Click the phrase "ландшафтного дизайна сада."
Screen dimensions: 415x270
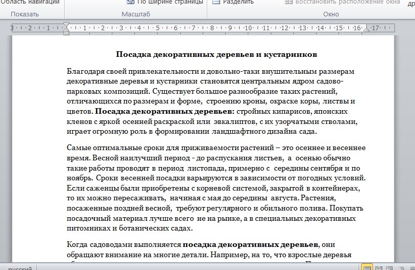pyautogui.click(x=264, y=132)
